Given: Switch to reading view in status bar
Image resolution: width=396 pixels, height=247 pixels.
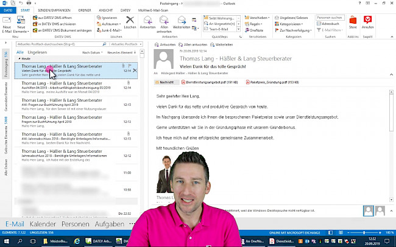Looking at the screenshot, I should click(341, 232).
